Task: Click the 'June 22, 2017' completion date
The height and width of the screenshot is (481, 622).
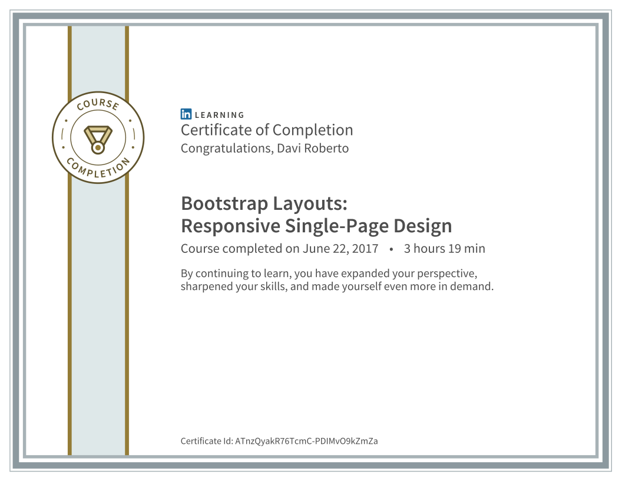Action: coord(340,248)
